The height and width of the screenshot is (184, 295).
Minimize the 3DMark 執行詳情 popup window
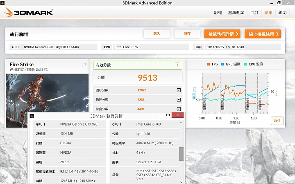coord(161,115)
